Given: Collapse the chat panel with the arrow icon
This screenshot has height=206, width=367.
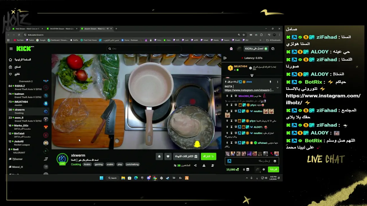Looking at the screenshot, I should point(225,58).
